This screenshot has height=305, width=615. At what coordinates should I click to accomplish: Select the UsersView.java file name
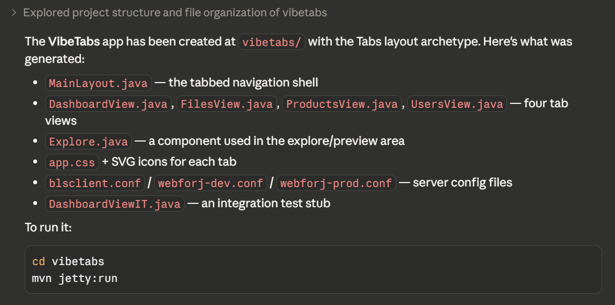tap(457, 104)
